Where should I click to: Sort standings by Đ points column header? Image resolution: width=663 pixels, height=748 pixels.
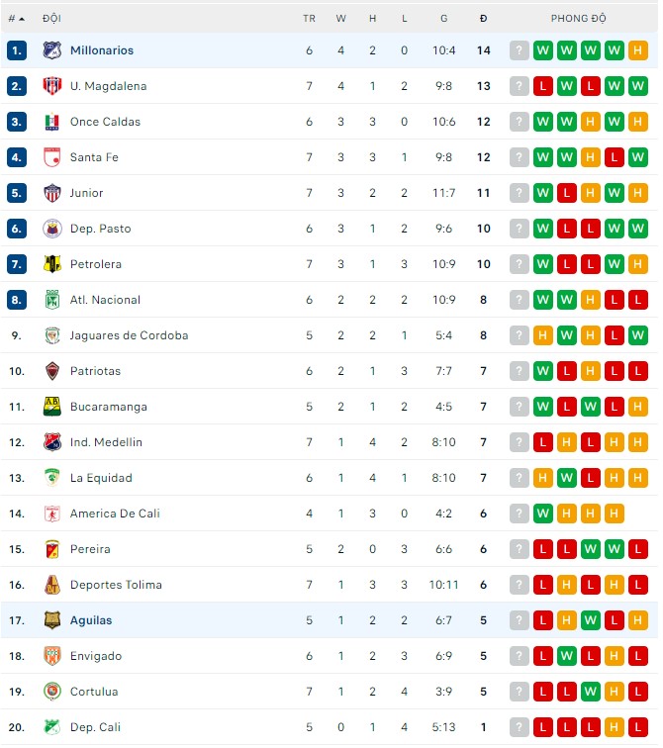pos(483,19)
